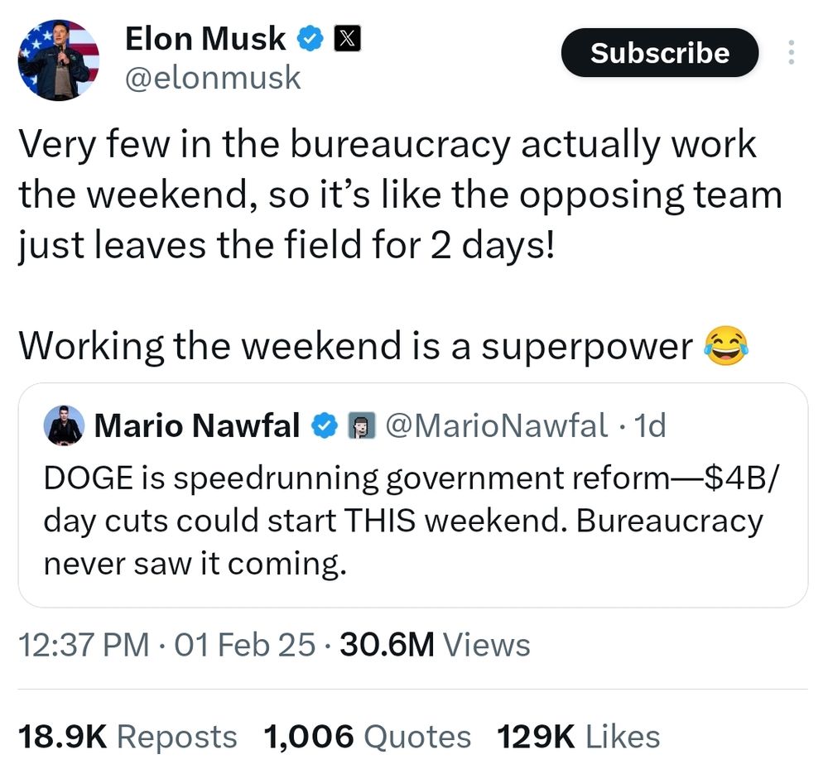Screen dimensions: 828x769
Task: Click Mario Nawfal's profile avatar
Action: 64,425
